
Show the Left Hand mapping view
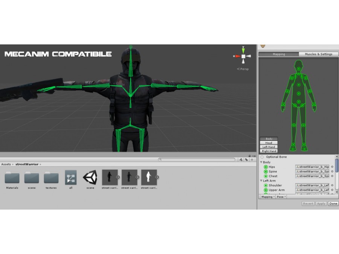(x=269, y=147)
